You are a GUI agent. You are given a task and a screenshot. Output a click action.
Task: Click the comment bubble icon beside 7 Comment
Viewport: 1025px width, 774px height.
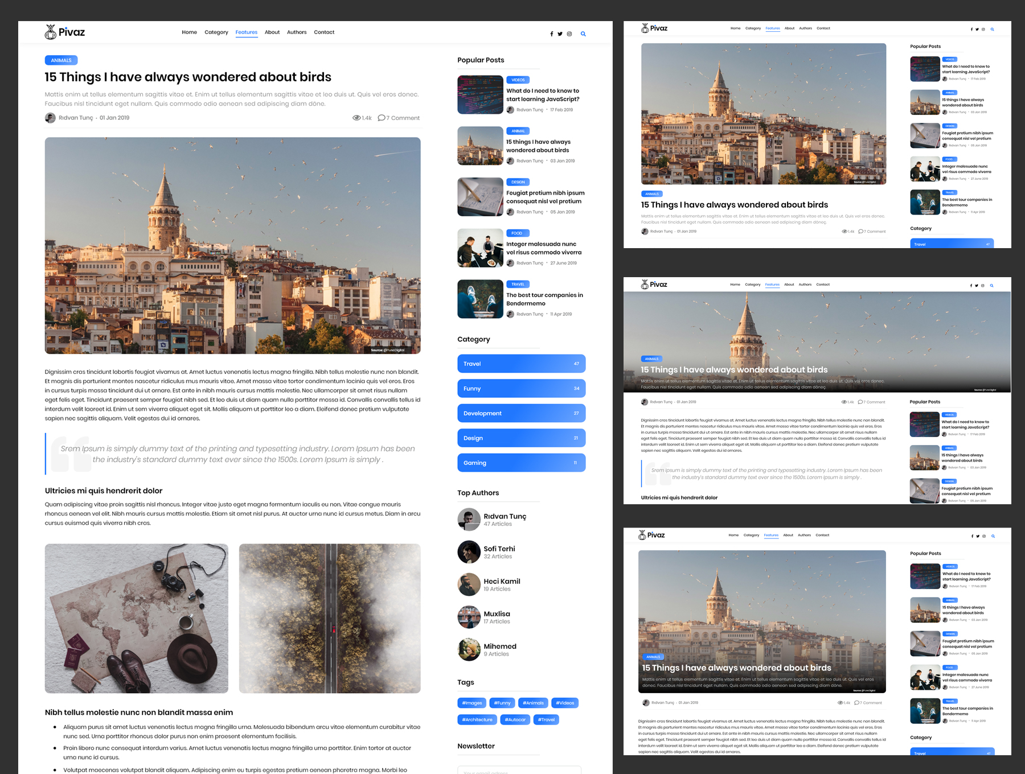tap(382, 118)
